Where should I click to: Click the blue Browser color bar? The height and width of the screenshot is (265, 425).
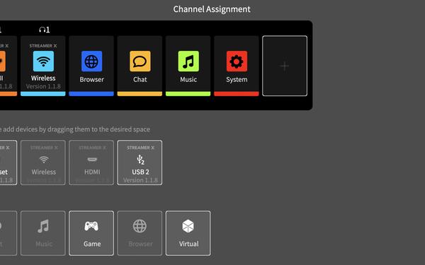(91, 93)
